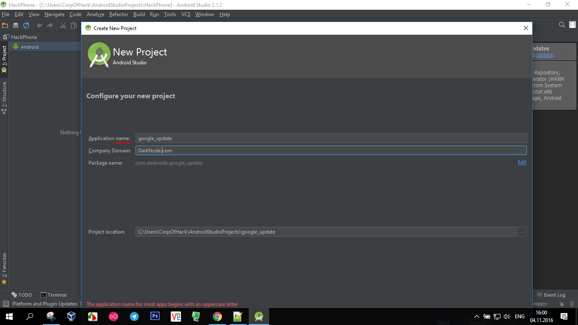
Task: Click the search magnifier in the toolbar
Action: click(x=562, y=25)
